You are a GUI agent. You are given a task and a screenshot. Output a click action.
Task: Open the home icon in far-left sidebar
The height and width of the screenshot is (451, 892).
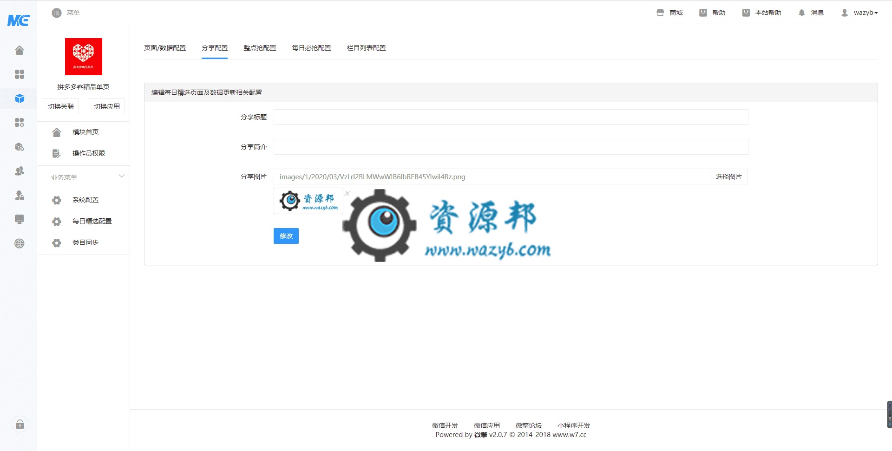(x=20, y=50)
